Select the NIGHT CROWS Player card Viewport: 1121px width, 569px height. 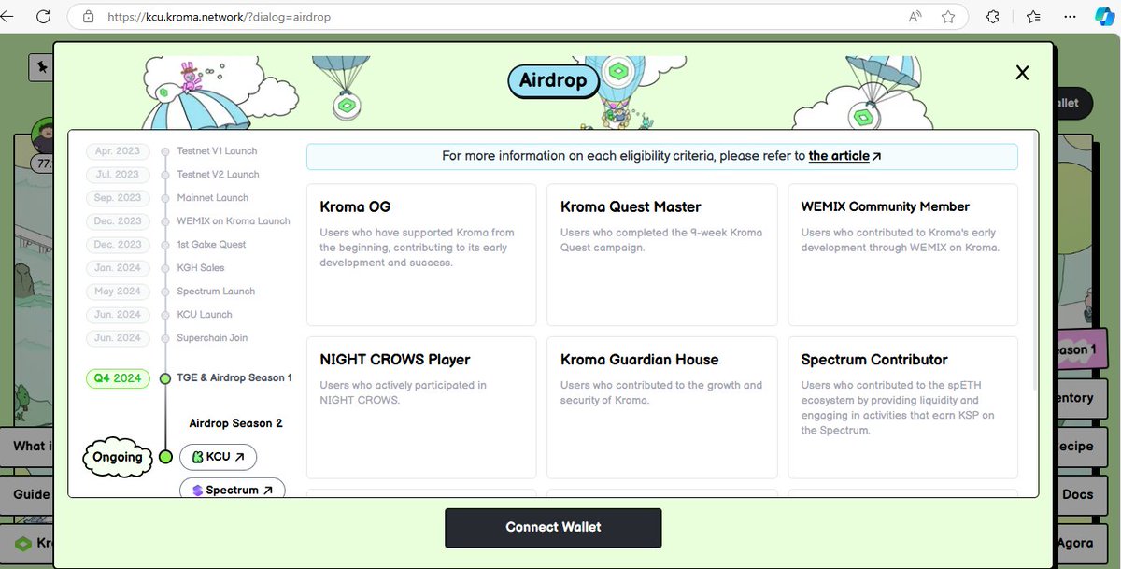click(x=421, y=407)
